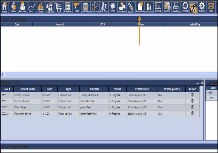Click the generalTest template cell
This screenshot has width=218, height=153.
[x=94, y=107]
